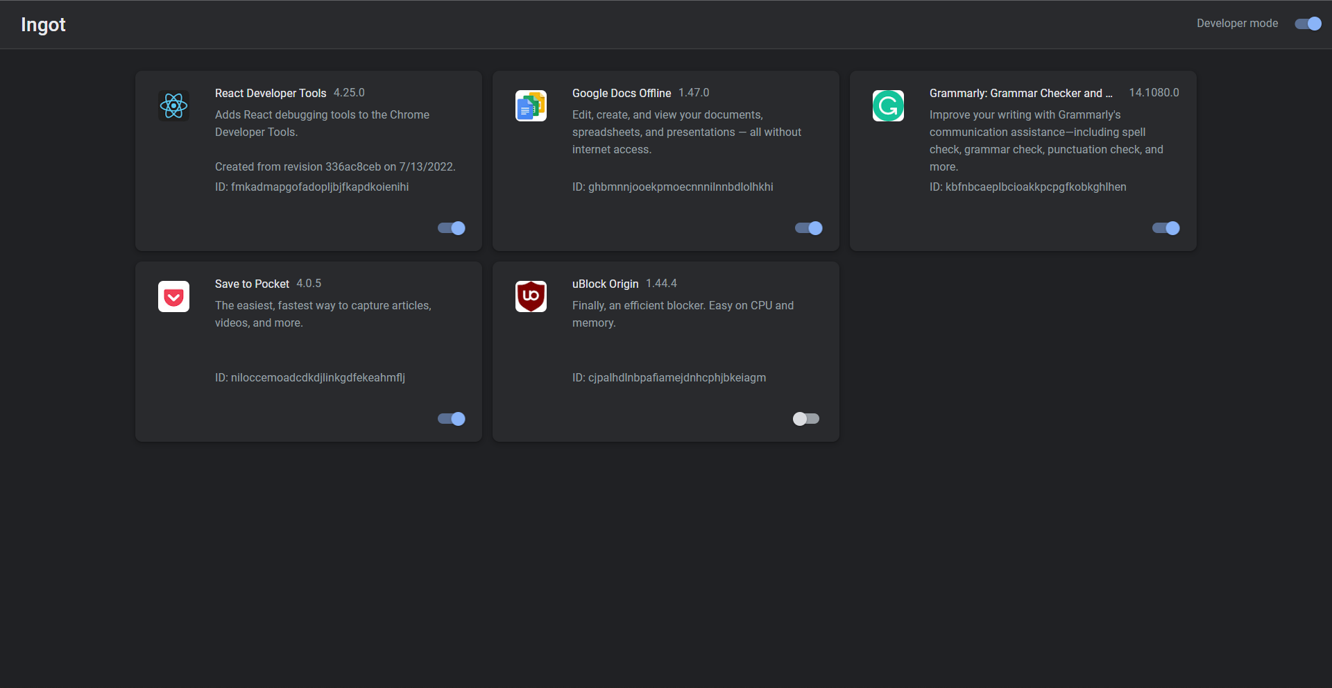
Task: Click 'Finally, an efficient blocker' description
Action: pyautogui.click(x=683, y=314)
